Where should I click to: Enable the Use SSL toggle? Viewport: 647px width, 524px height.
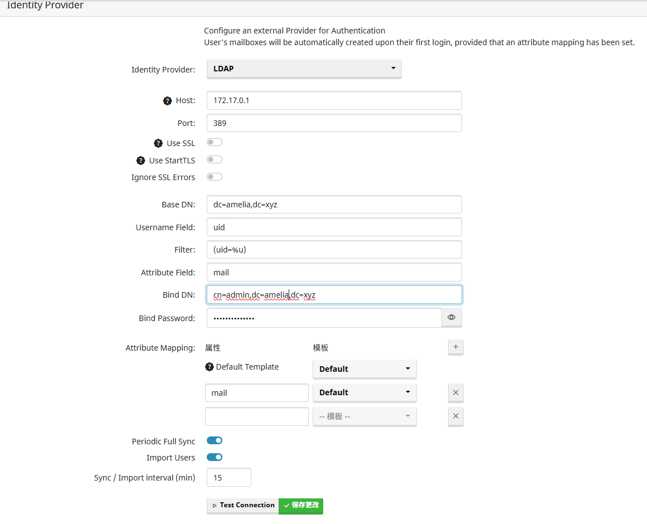(x=215, y=143)
